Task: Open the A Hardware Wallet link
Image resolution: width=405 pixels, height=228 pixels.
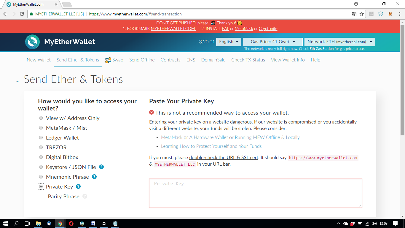Action: [209, 137]
